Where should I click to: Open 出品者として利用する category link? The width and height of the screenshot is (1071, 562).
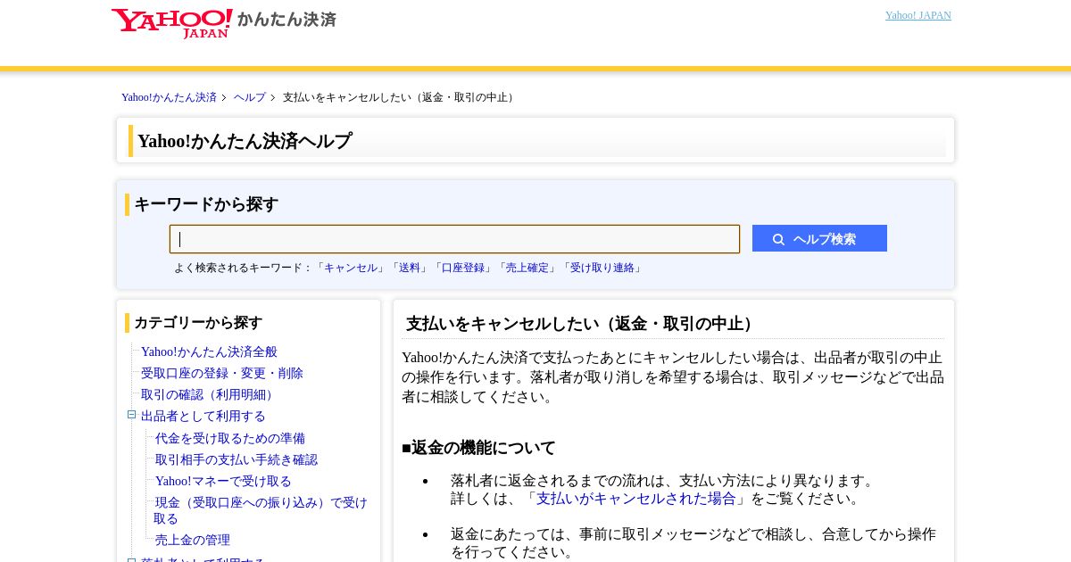(203, 416)
